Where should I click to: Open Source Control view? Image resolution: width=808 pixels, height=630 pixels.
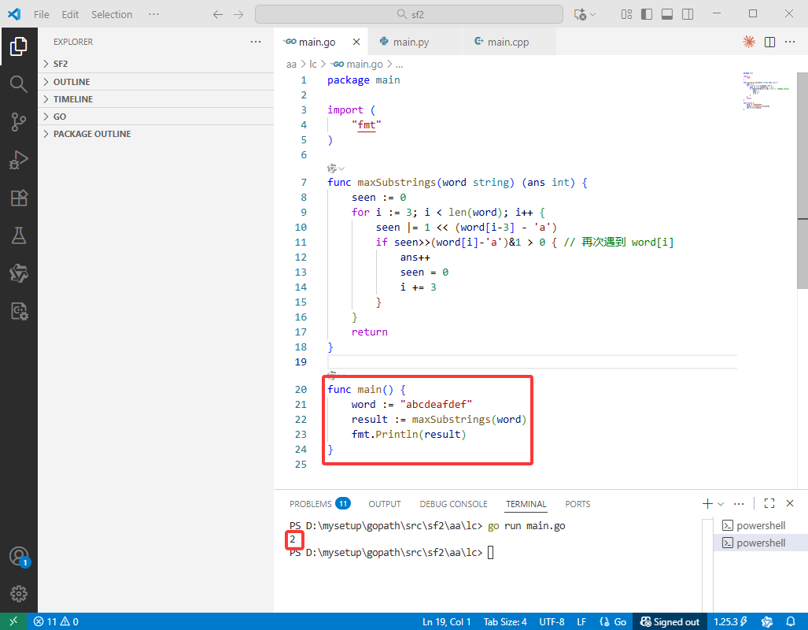[x=19, y=122]
